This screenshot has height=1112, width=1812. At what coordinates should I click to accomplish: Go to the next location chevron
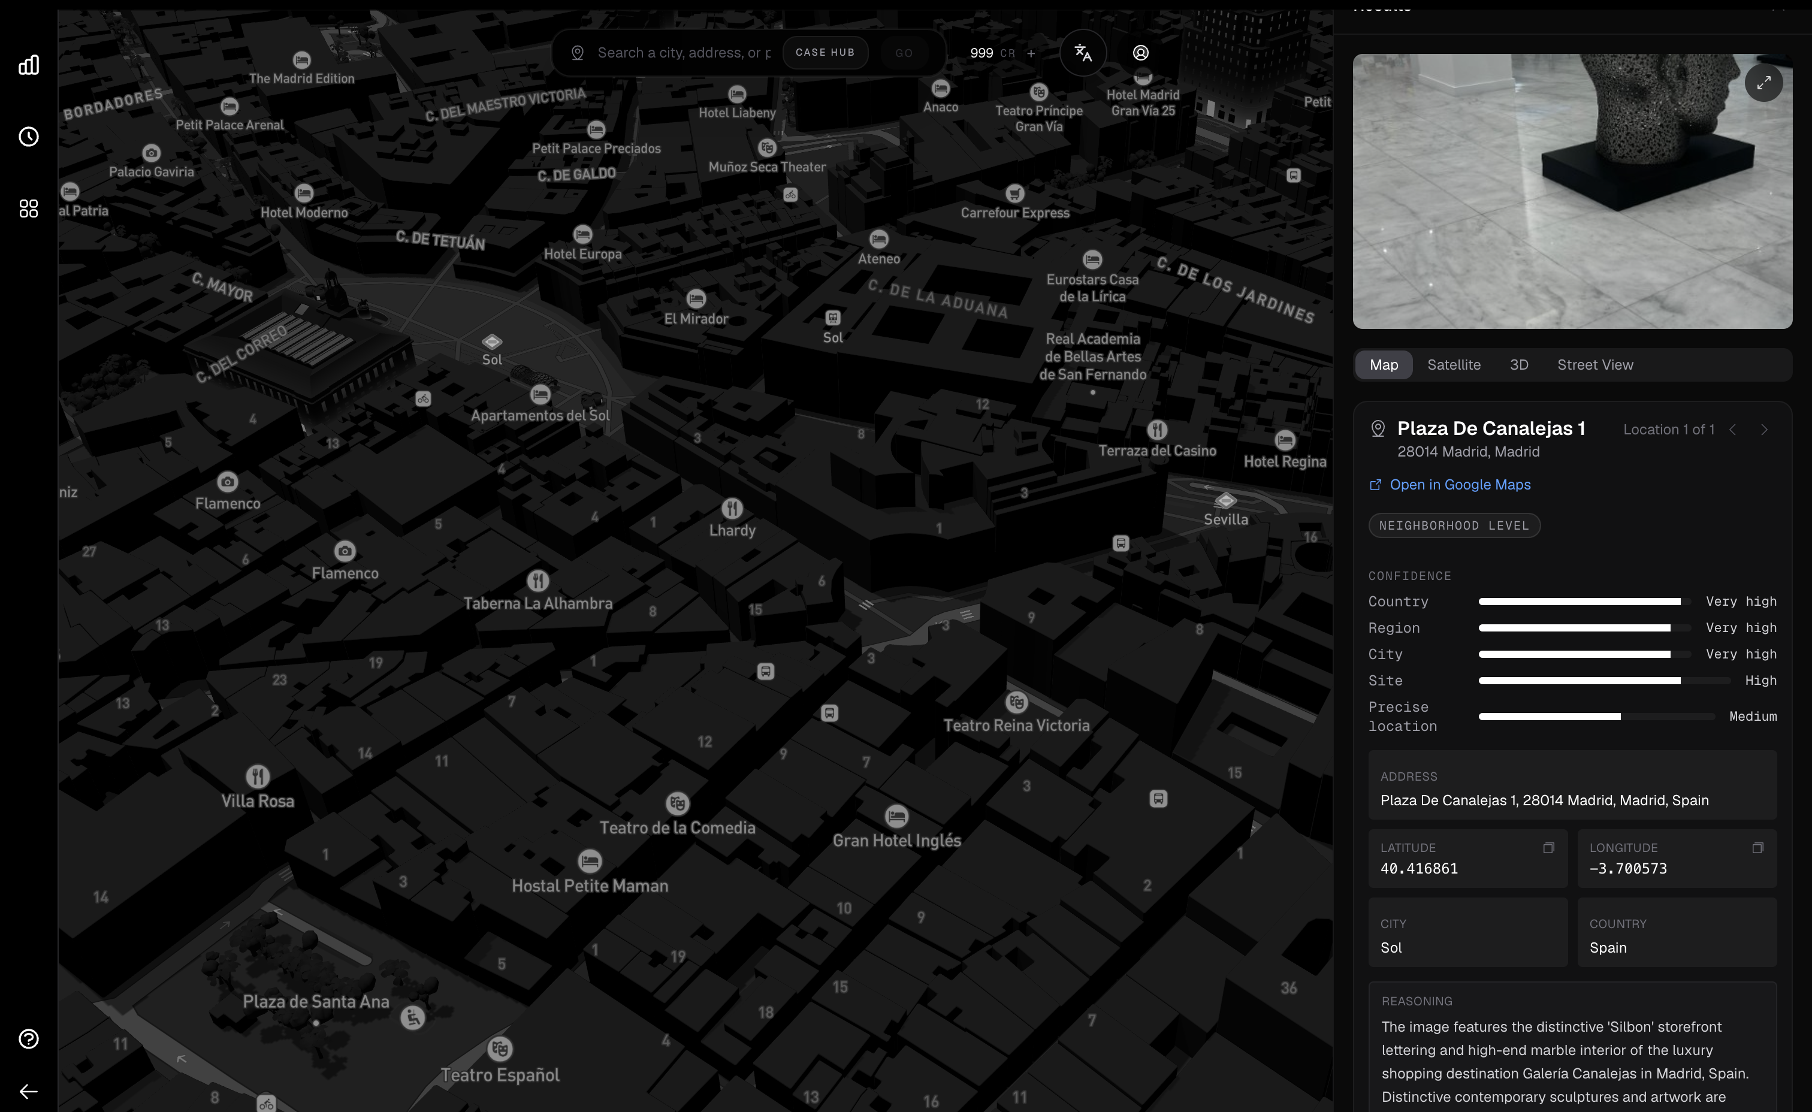coord(1763,430)
